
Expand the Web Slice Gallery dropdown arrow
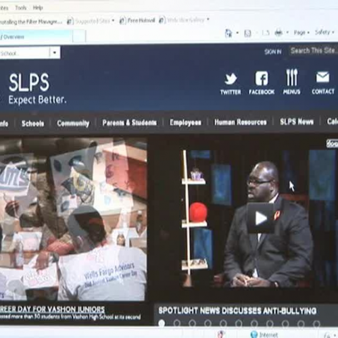(208, 20)
